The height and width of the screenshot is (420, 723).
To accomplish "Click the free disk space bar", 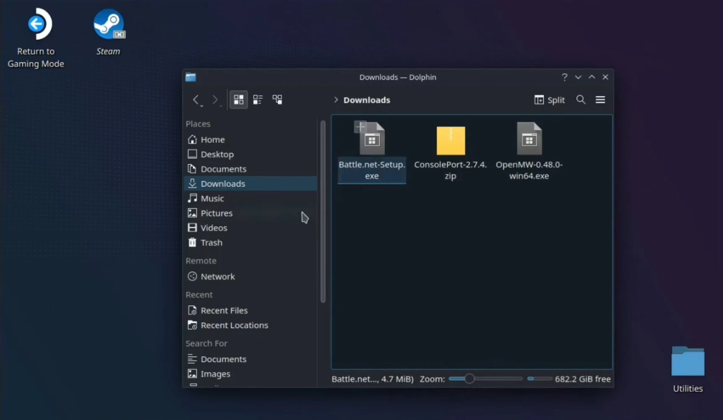I will pyautogui.click(x=539, y=379).
